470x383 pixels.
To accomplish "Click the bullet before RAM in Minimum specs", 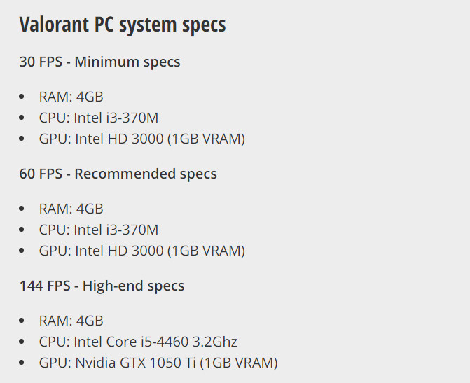I will click(x=23, y=97).
